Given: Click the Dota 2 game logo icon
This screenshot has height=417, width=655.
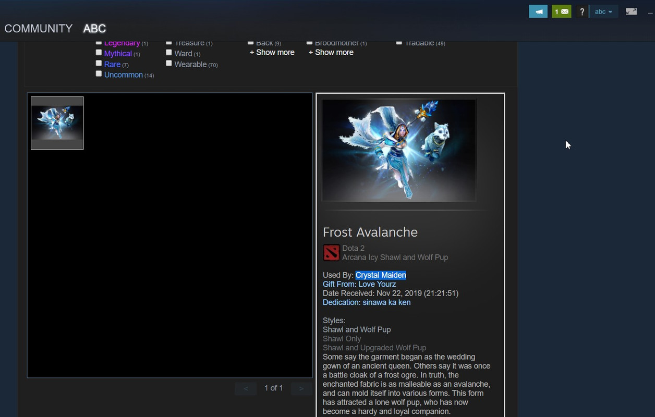Looking at the screenshot, I should coord(331,252).
